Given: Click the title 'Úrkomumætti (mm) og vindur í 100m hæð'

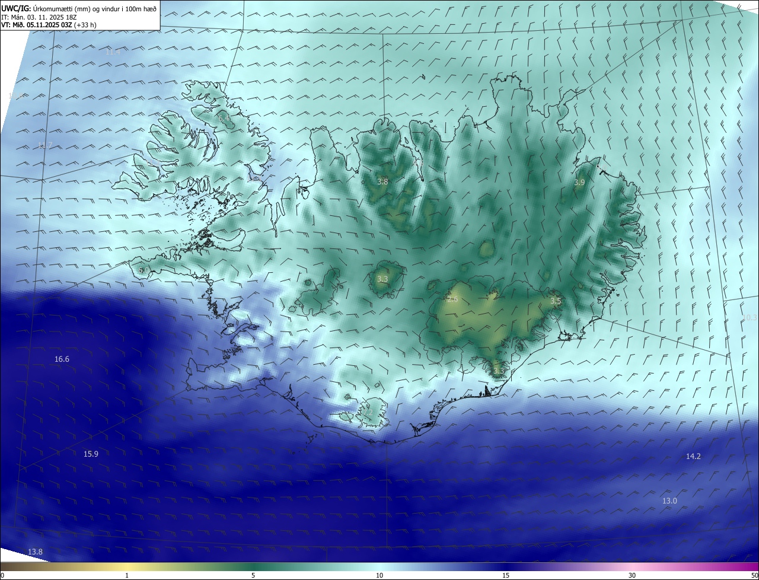Looking at the screenshot, I should click(x=94, y=8).
